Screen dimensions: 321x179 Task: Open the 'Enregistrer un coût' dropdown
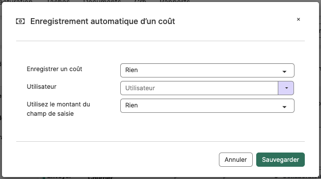[x=207, y=70]
